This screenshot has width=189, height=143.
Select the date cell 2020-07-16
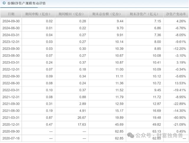(11, 138)
